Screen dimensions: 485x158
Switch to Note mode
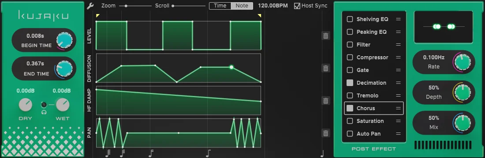pyautogui.click(x=242, y=6)
